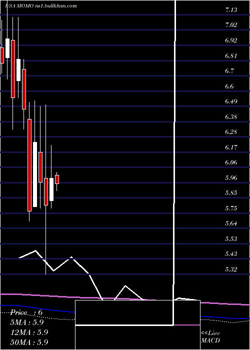
Task: Click the 5.64 price axis label
Action: 231,223
